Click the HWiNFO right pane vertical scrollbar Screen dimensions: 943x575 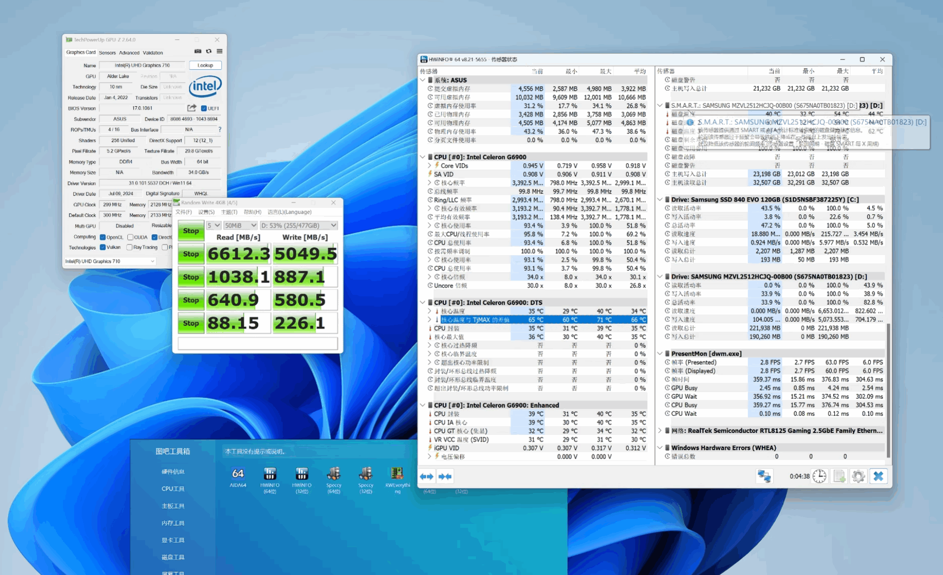click(x=888, y=391)
